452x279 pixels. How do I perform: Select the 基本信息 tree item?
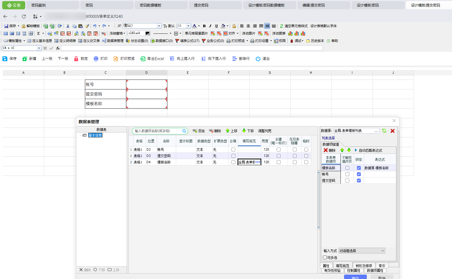[95, 135]
